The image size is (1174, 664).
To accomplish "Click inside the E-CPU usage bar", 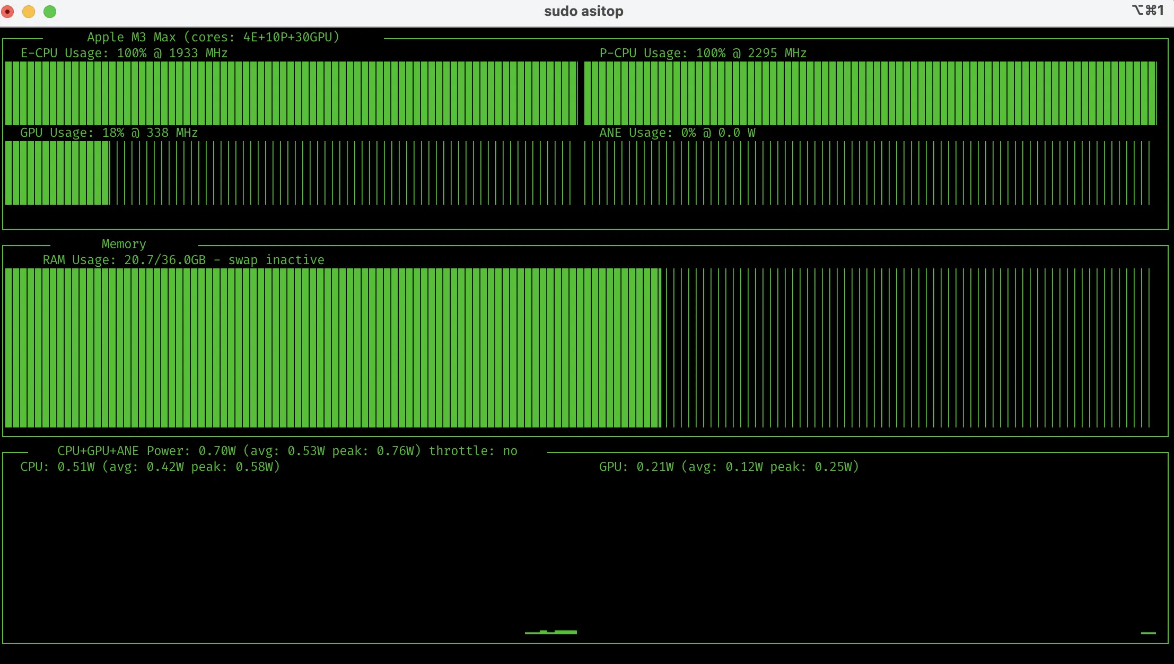I will (291, 93).
